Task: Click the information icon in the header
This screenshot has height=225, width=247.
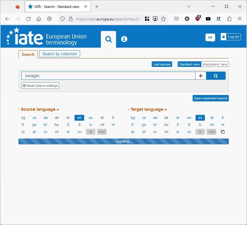Action: coord(124,39)
